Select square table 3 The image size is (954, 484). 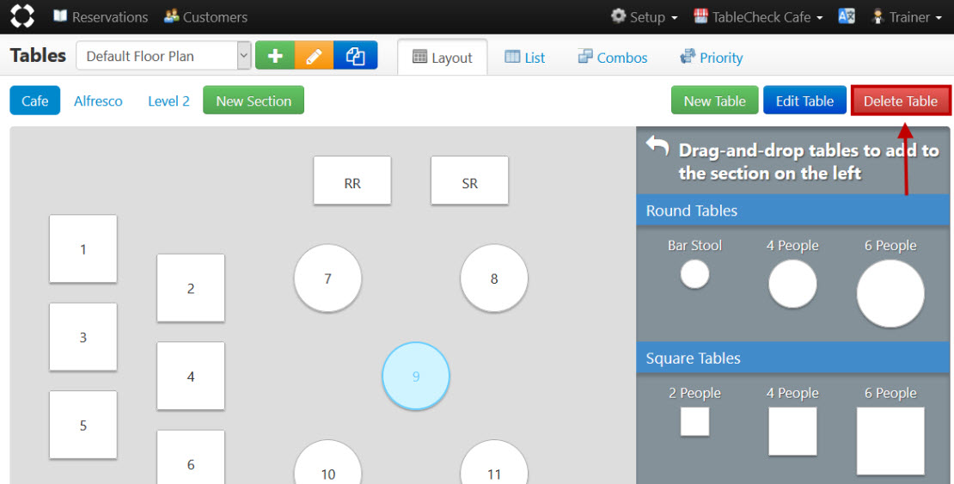83,337
